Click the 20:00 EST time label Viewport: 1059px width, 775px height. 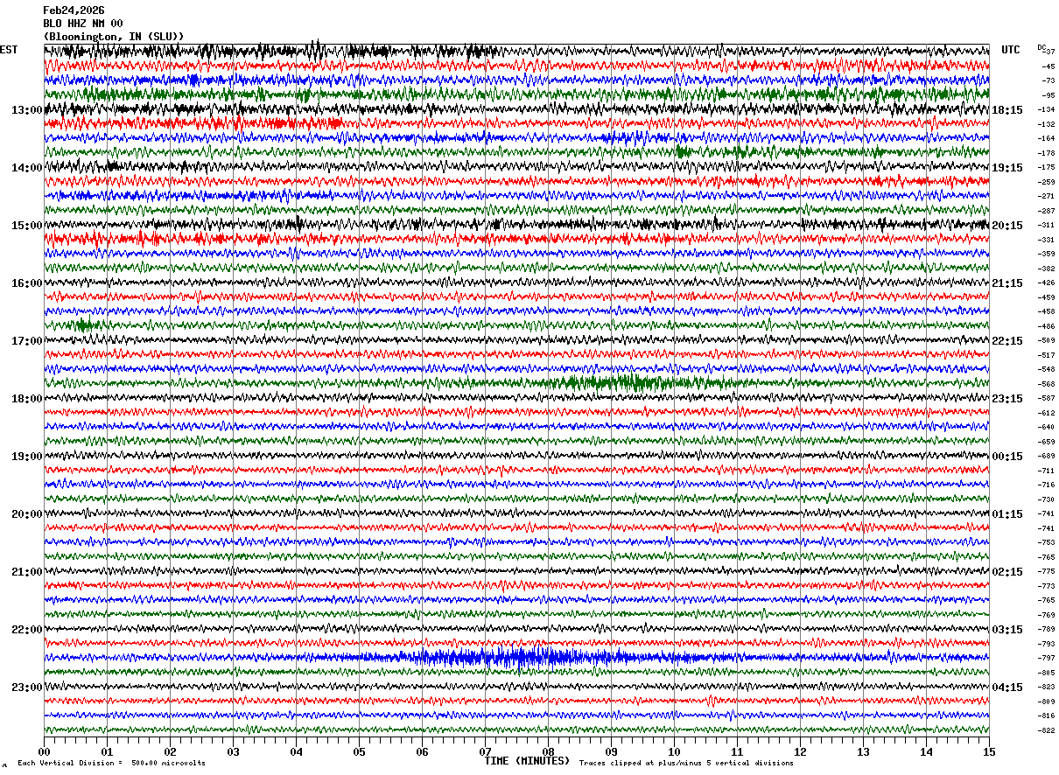pos(26,514)
